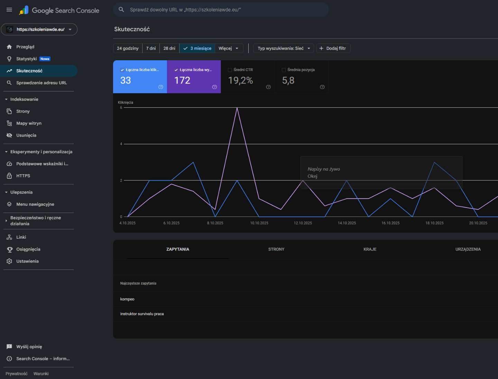Click help icon on Średni CTR card

pos(268,87)
